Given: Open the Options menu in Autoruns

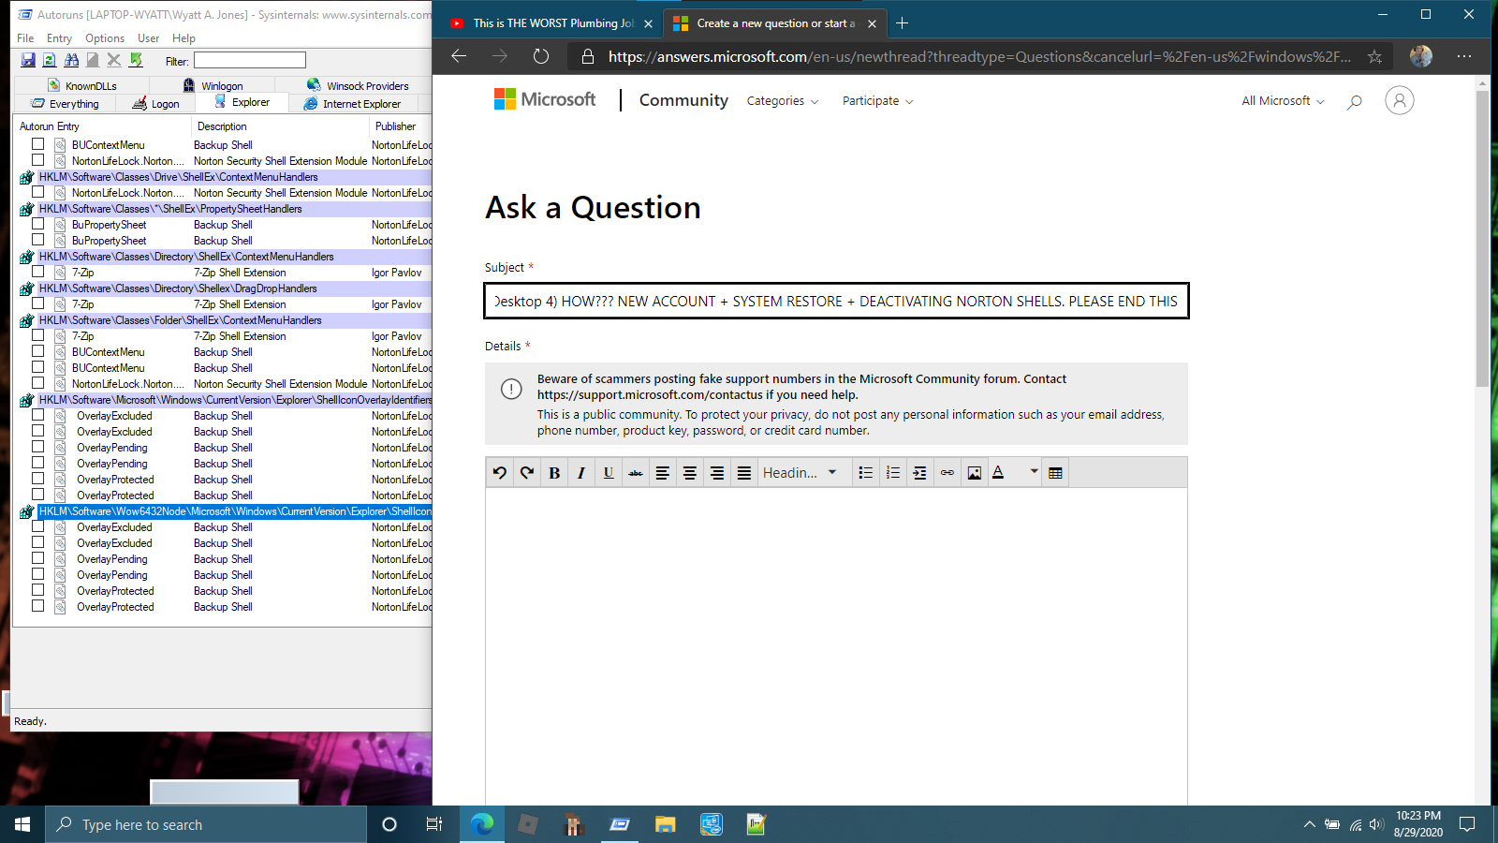Looking at the screenshot, I should click(x=105, y=38).
